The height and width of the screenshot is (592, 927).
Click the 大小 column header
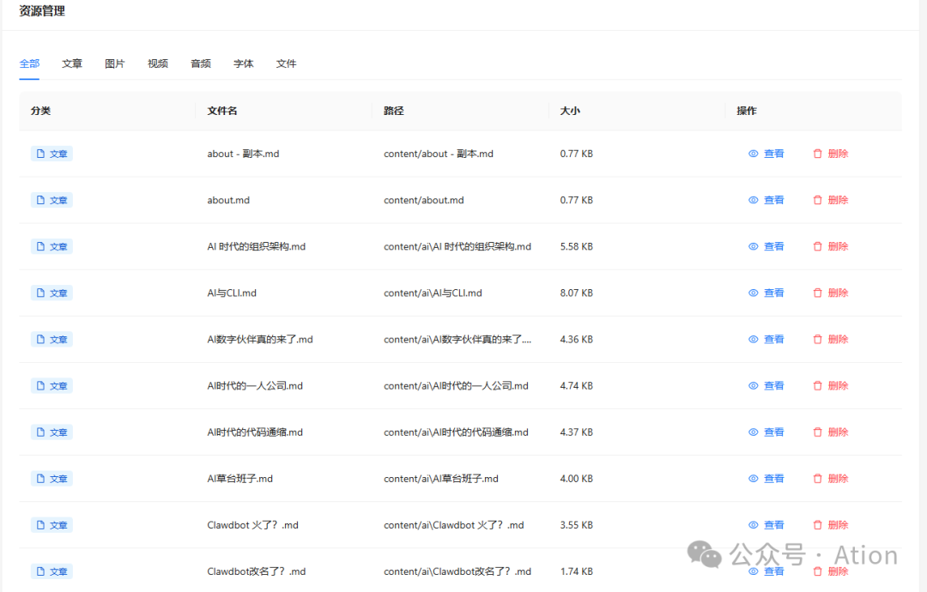570,111
